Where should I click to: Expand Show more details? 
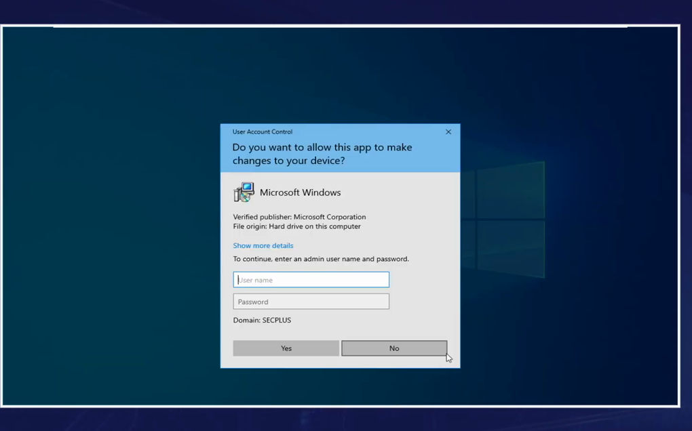pos(263,245)
